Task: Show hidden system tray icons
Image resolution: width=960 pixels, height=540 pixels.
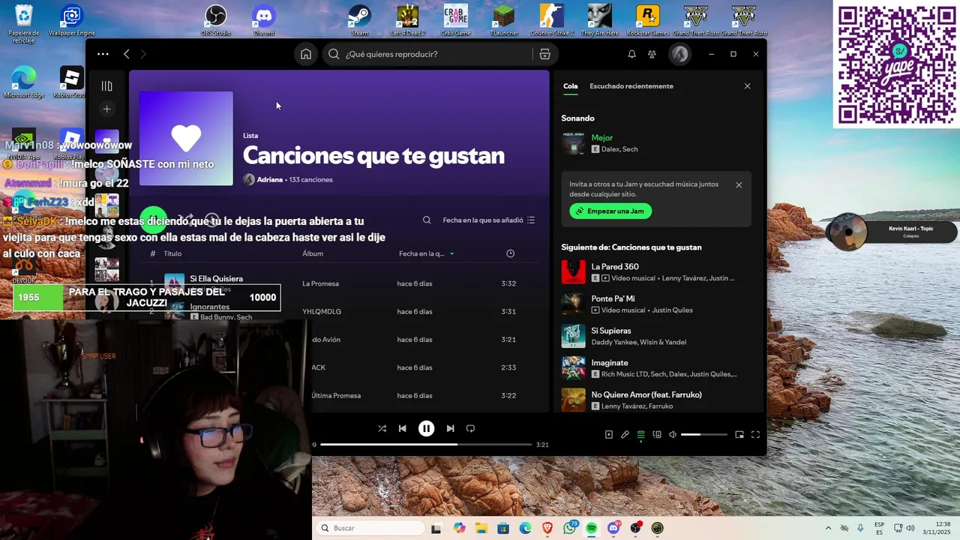Action: click(828, 528)
